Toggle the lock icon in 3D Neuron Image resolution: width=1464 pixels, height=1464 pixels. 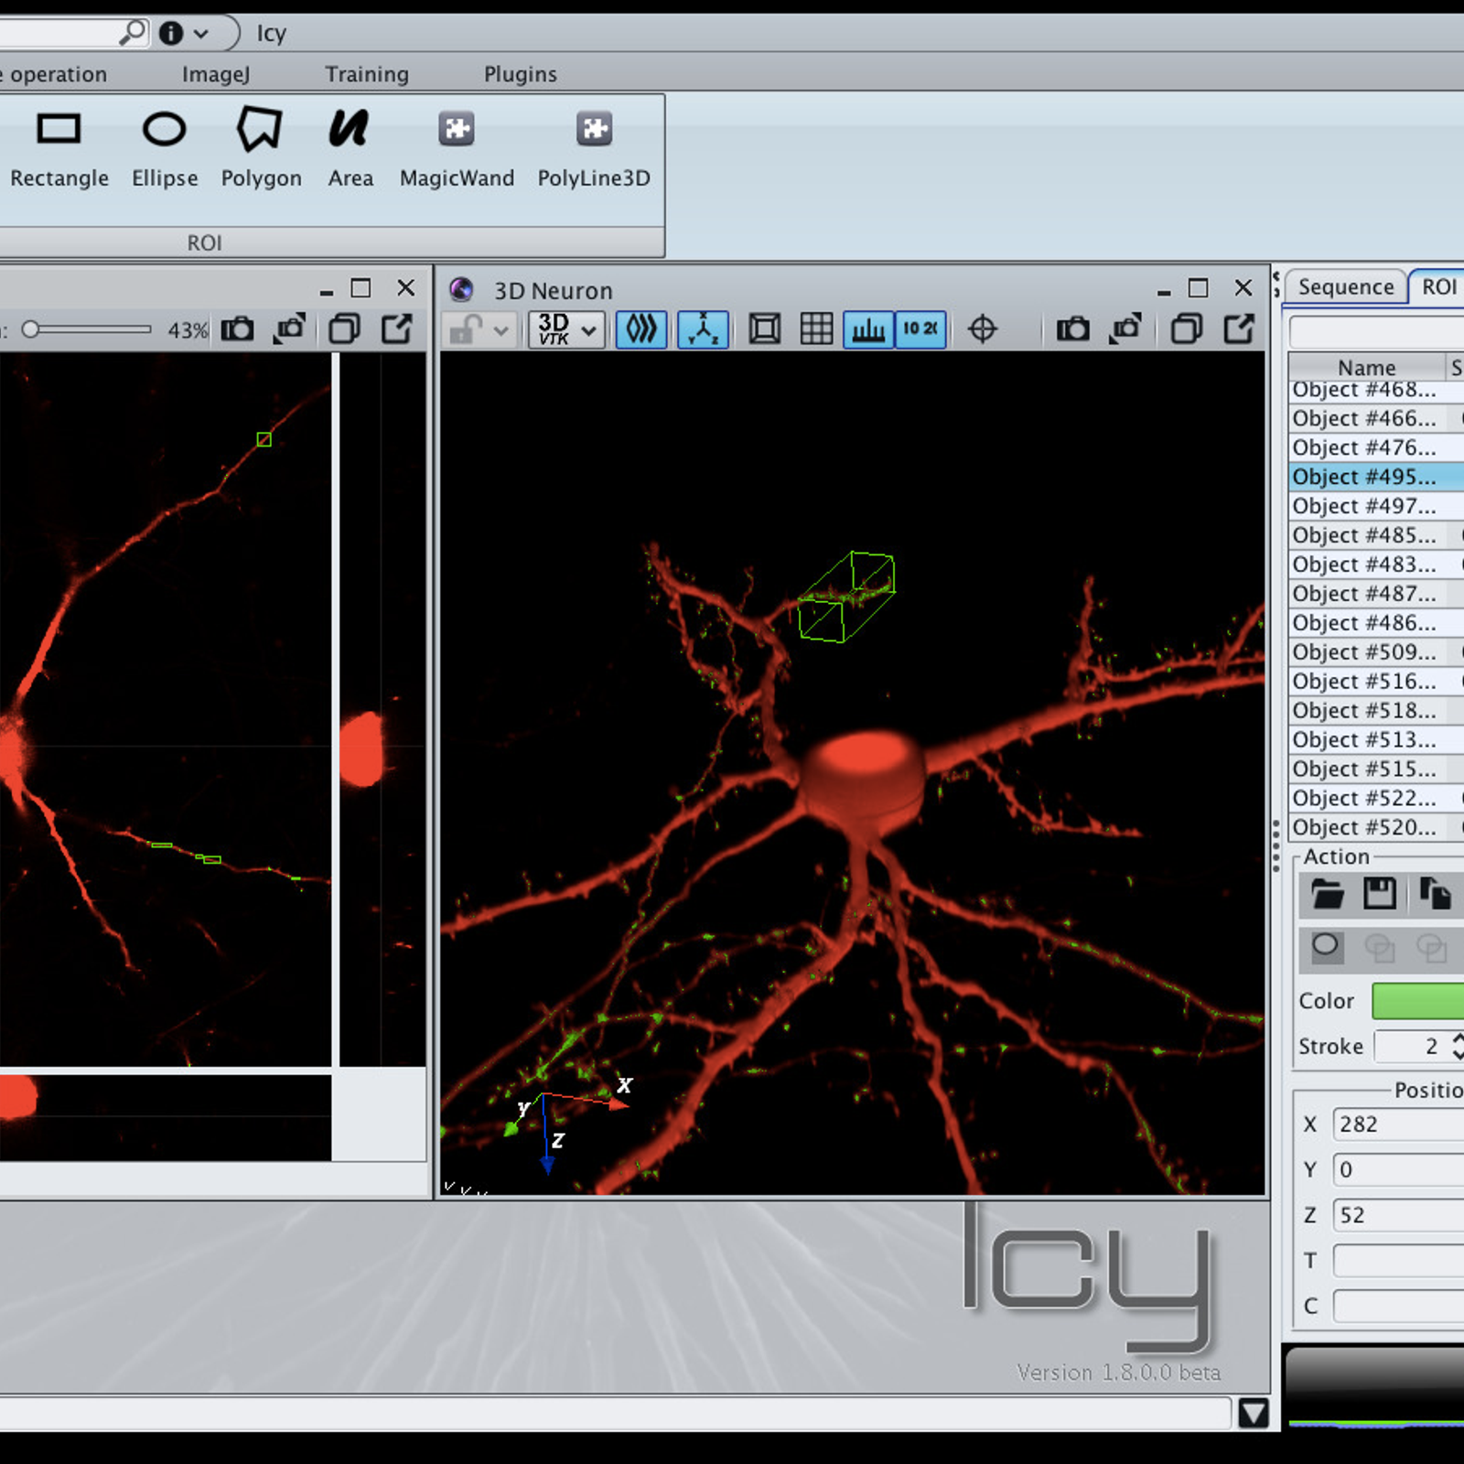click(x=466, y=329)
